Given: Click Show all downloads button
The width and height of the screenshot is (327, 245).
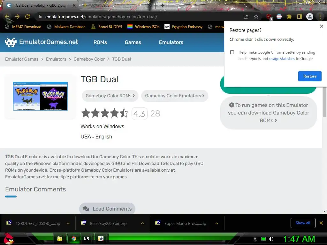Looking at the screenshot, I should pyautogui.click(x=303, y=223).
